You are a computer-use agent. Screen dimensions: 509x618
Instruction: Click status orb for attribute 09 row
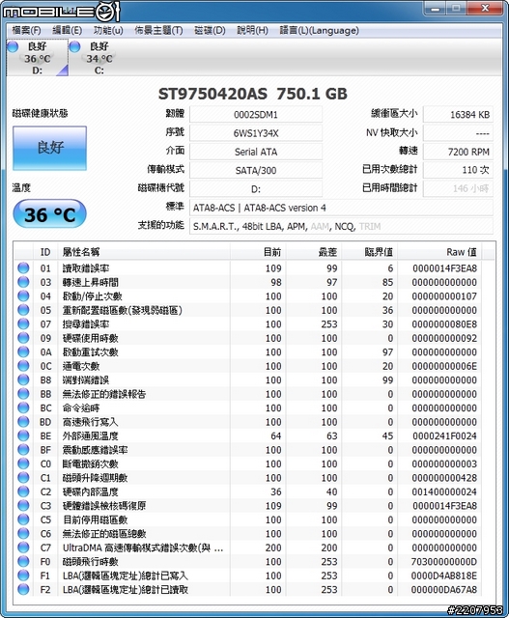click(x=23, y=338)
